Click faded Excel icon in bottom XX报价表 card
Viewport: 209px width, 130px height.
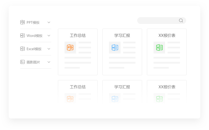159,99
